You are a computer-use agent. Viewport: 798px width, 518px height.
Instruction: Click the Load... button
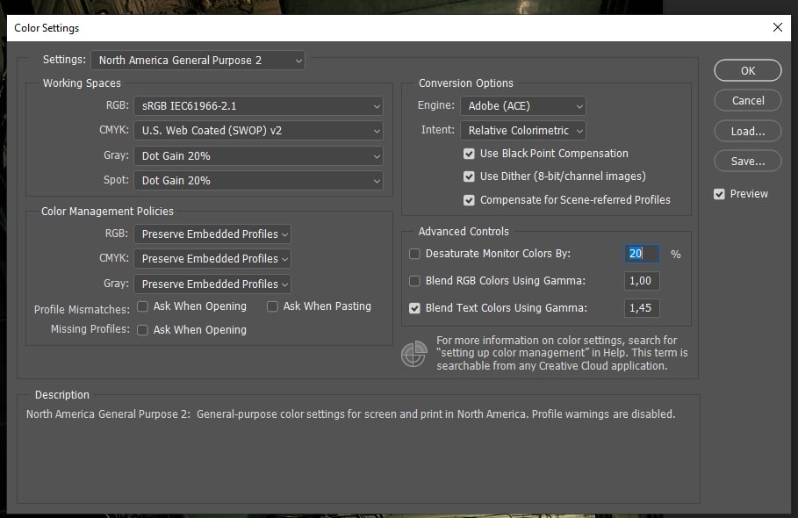pos(748,132)
